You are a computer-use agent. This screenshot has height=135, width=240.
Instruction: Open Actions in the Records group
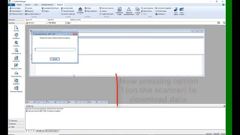(28, 8)
